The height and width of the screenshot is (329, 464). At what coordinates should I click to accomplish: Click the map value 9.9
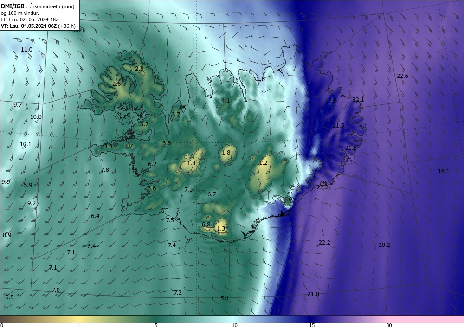tap(6, 181)
